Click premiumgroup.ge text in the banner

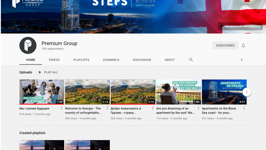coord(145,5)
